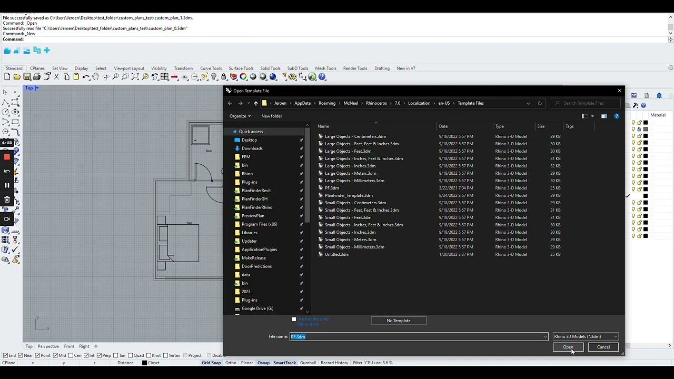The width and height of the screenshot is (674, 379).
Task: Click the black Closet layer color swatch
Action: point(145,363)
